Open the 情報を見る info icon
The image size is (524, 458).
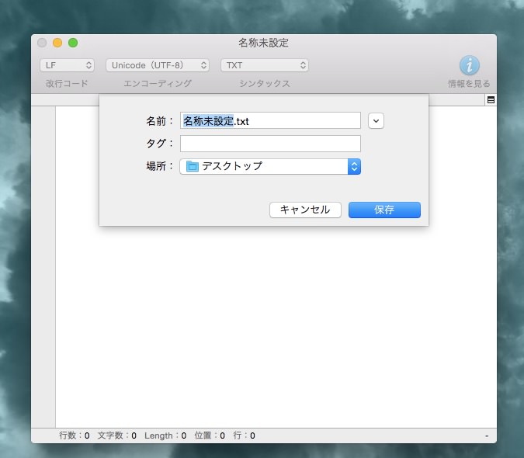coord(469,65)
